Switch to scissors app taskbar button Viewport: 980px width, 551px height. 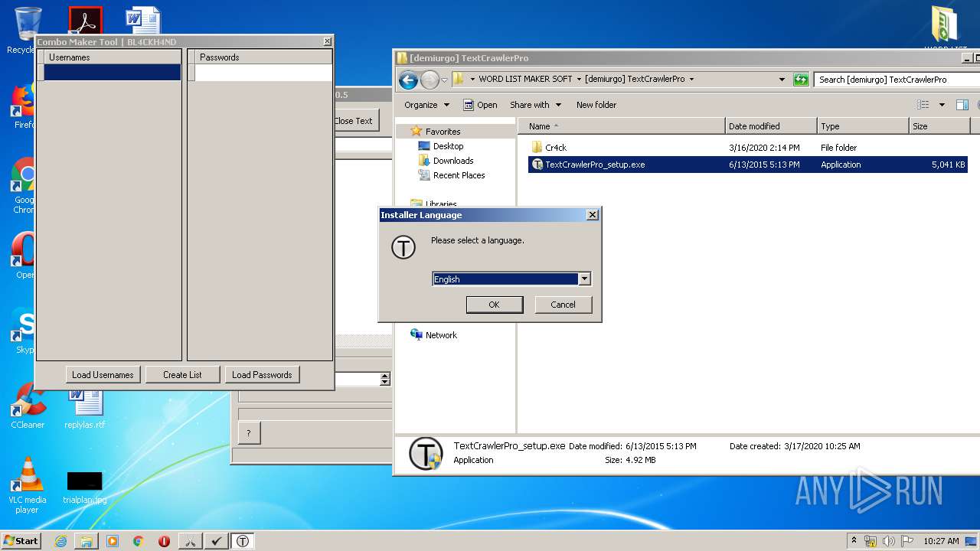click(x=191, y=541)
